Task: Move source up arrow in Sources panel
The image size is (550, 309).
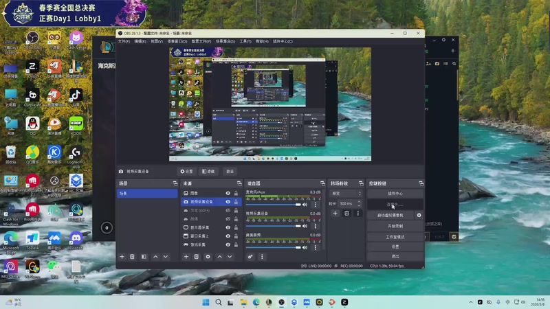Action: tap(219, 257)
